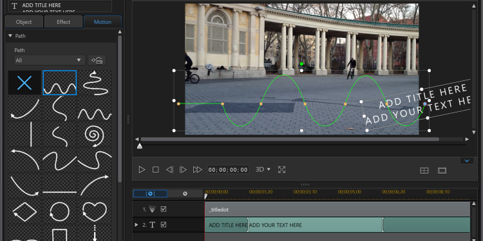The height and width of the screenshot is (241, 483).
Task: Select the _titledot timeline clip
Action: click(337, 210)
